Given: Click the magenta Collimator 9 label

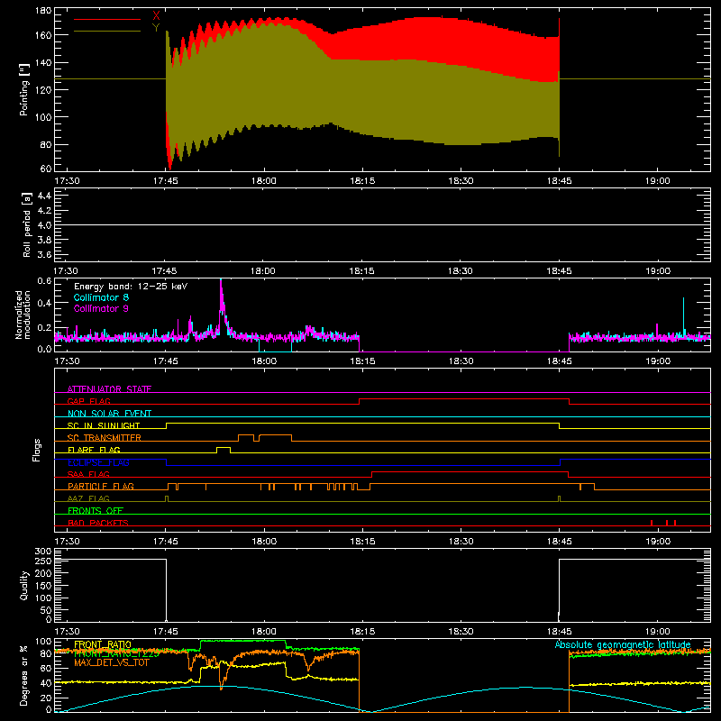Looking at the screenshot, I should [x=101, y=308].
